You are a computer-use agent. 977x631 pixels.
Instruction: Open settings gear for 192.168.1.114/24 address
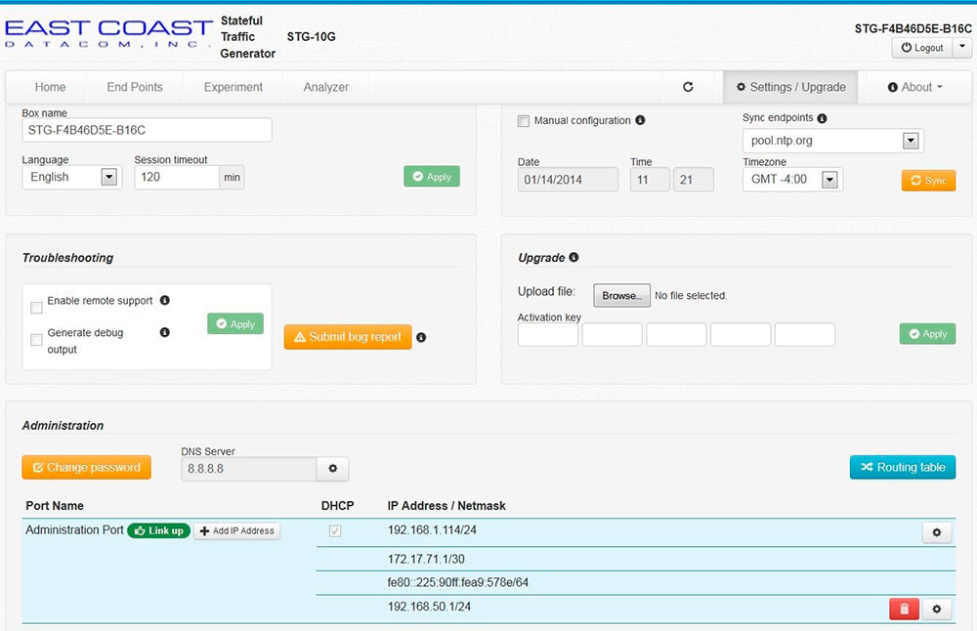[x=936, y=532]
